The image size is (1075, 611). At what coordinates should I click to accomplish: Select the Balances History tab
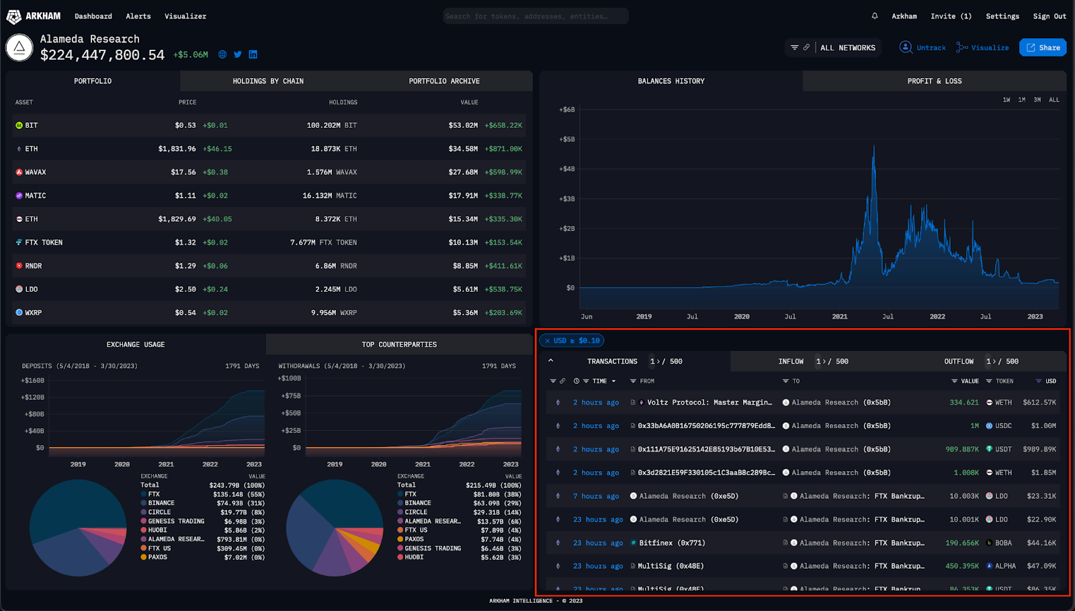(671, 81)
